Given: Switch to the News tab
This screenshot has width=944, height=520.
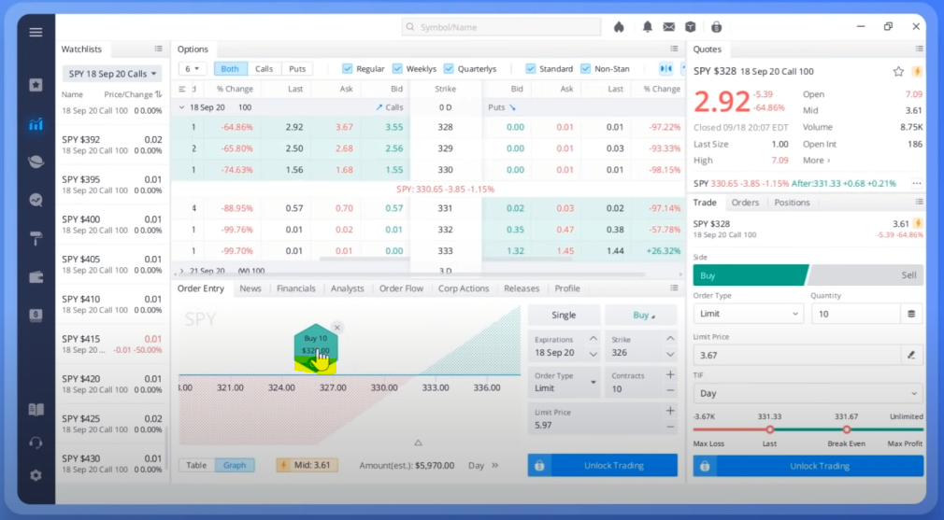Looking at the screenshot, I should coord(250,288).
